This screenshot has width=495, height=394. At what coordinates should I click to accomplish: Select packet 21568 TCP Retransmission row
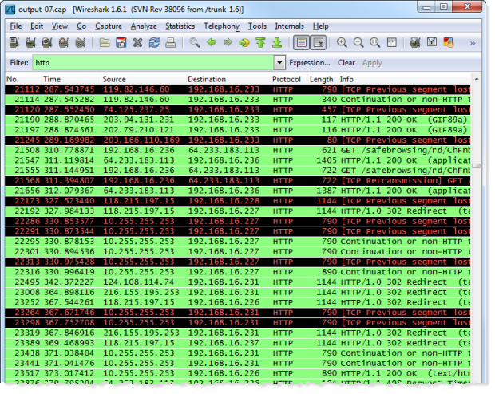point(238,181)
